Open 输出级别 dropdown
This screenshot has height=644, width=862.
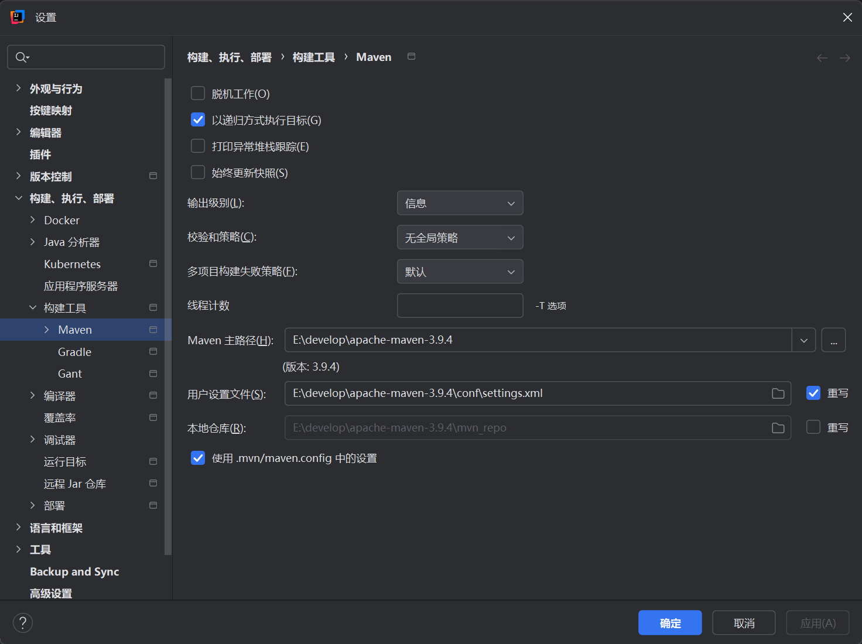(x=460, y=203)
